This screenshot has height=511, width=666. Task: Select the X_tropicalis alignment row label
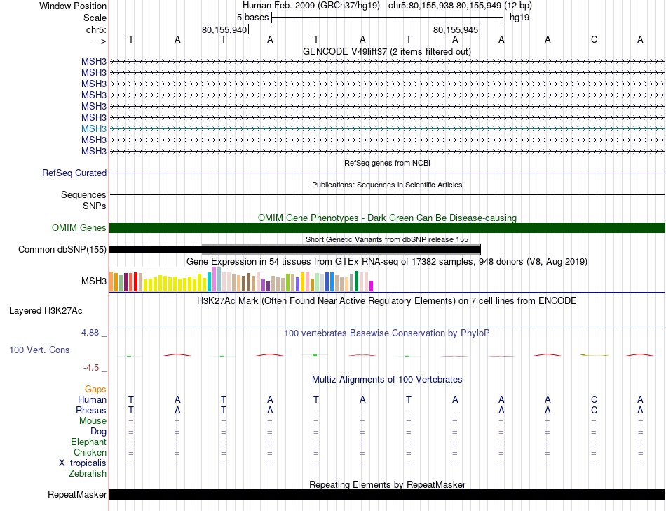(83, 463)
